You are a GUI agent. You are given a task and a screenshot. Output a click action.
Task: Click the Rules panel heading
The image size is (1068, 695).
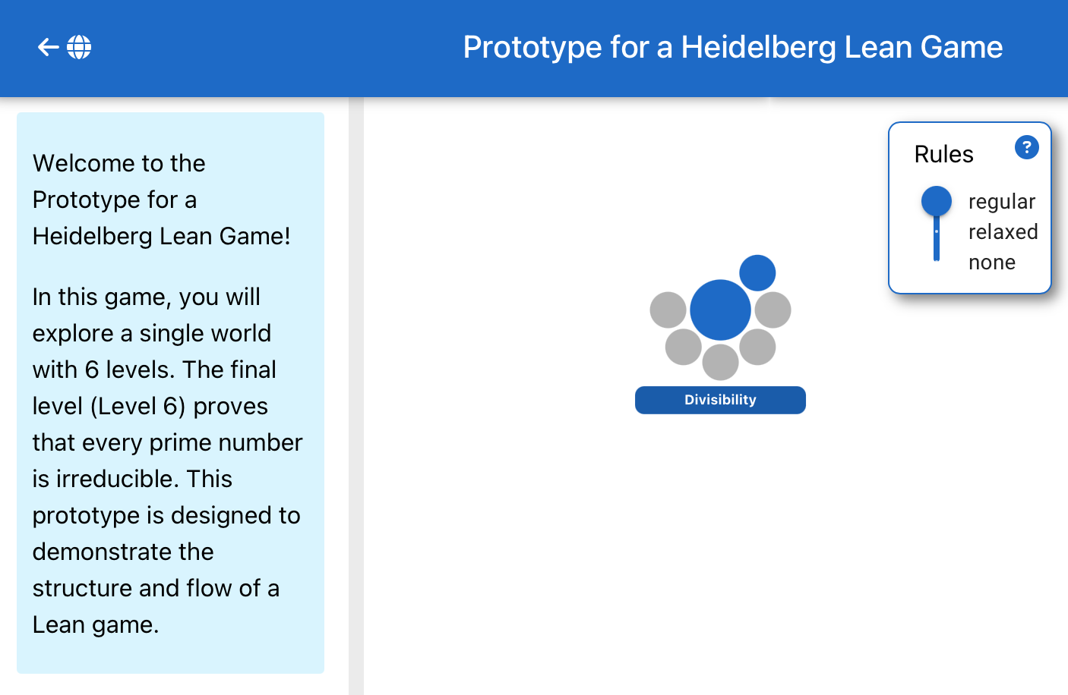coord(943,154)
